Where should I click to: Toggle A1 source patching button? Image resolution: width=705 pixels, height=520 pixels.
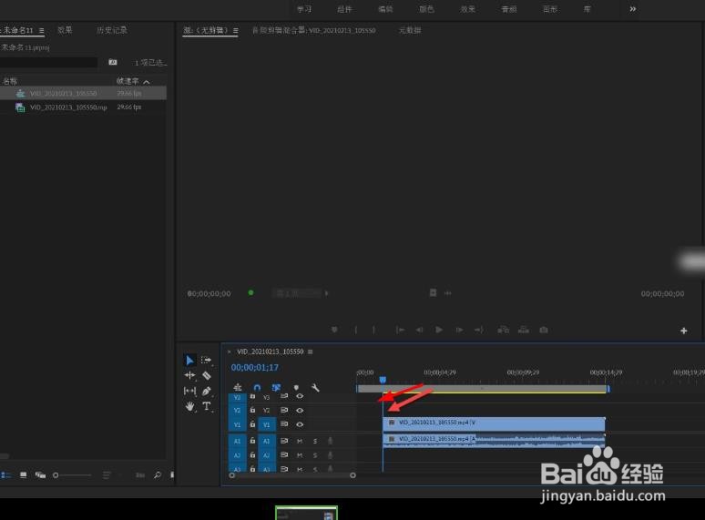coord(237,442)
